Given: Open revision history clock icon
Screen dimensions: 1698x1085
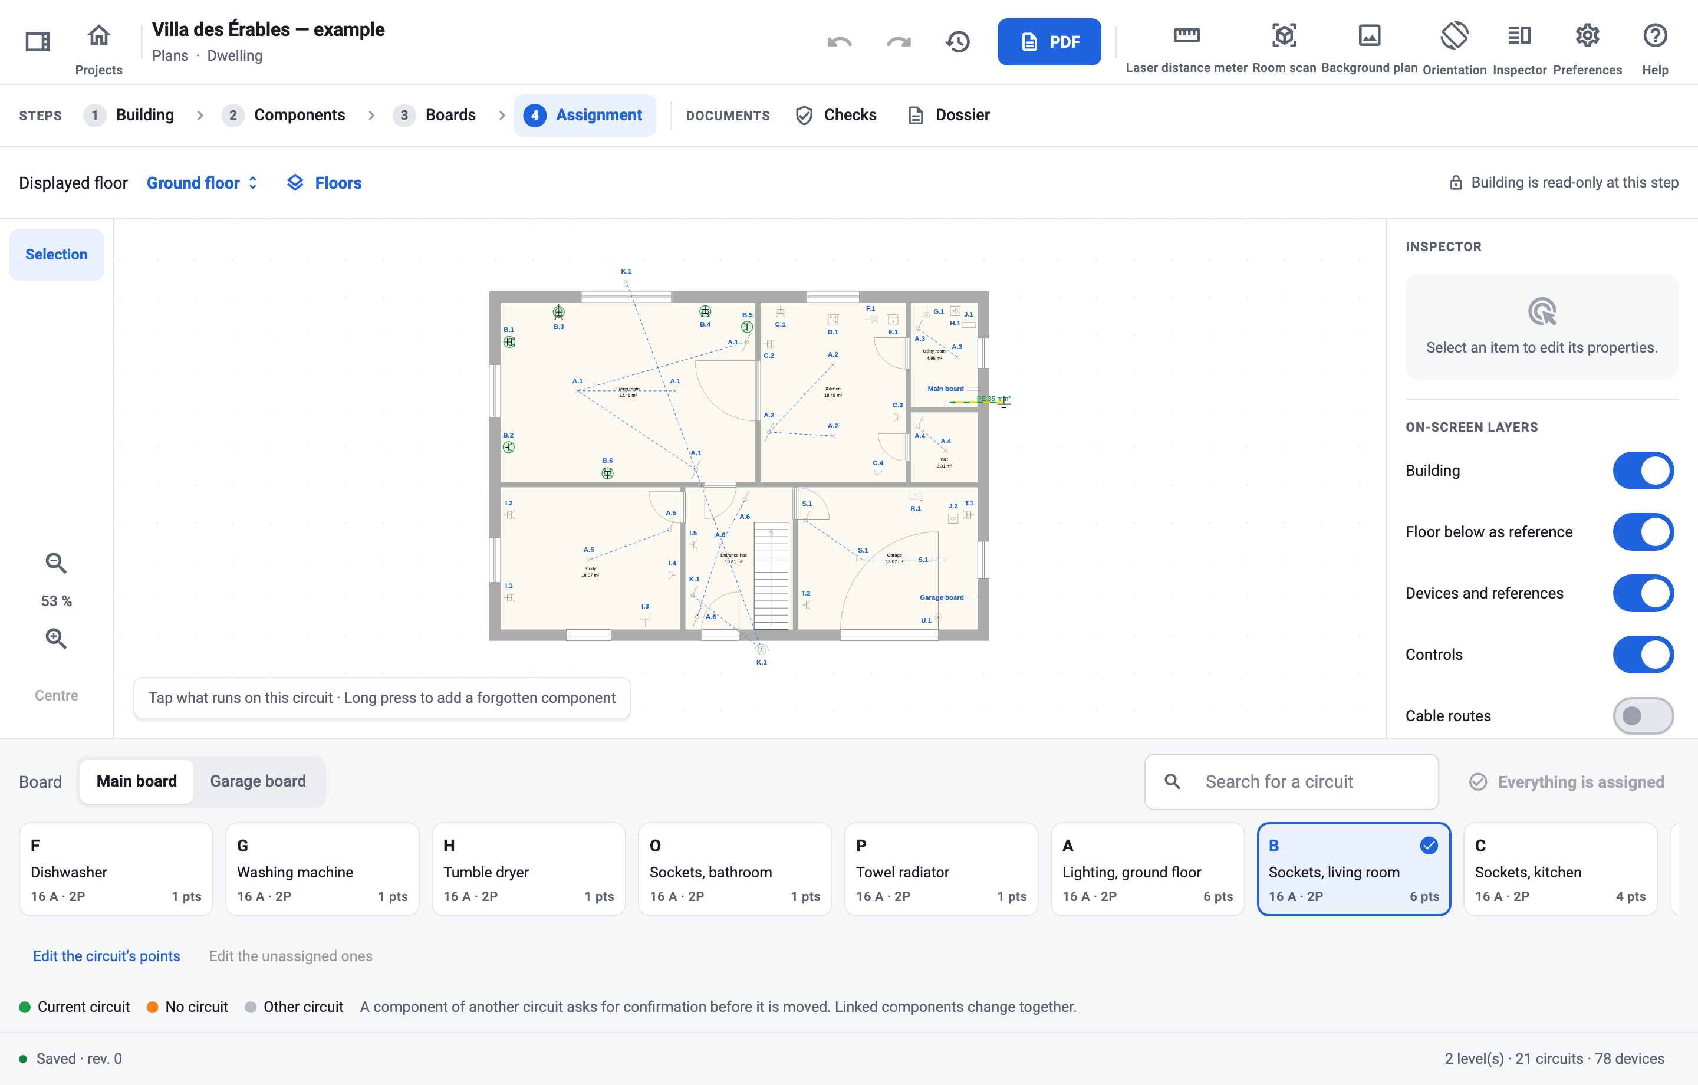Looking at the screenshot, I should pos(957,42).
